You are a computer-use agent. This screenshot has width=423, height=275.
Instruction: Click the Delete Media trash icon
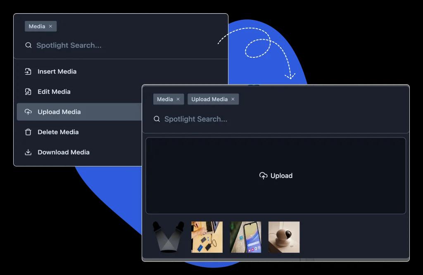[x=28, y=132]
